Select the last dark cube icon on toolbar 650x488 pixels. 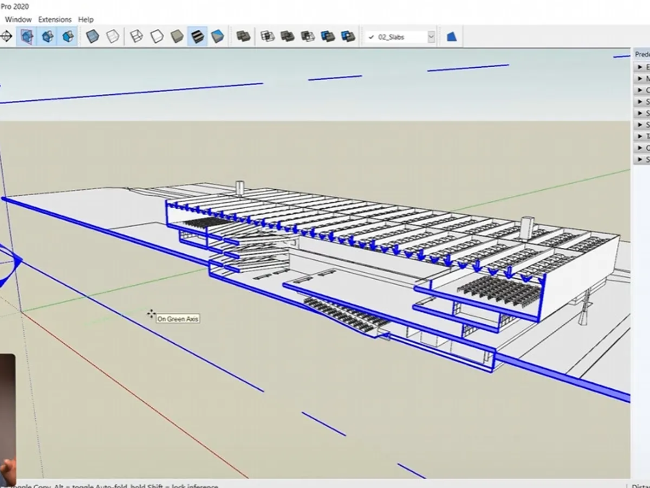point(348,36)
